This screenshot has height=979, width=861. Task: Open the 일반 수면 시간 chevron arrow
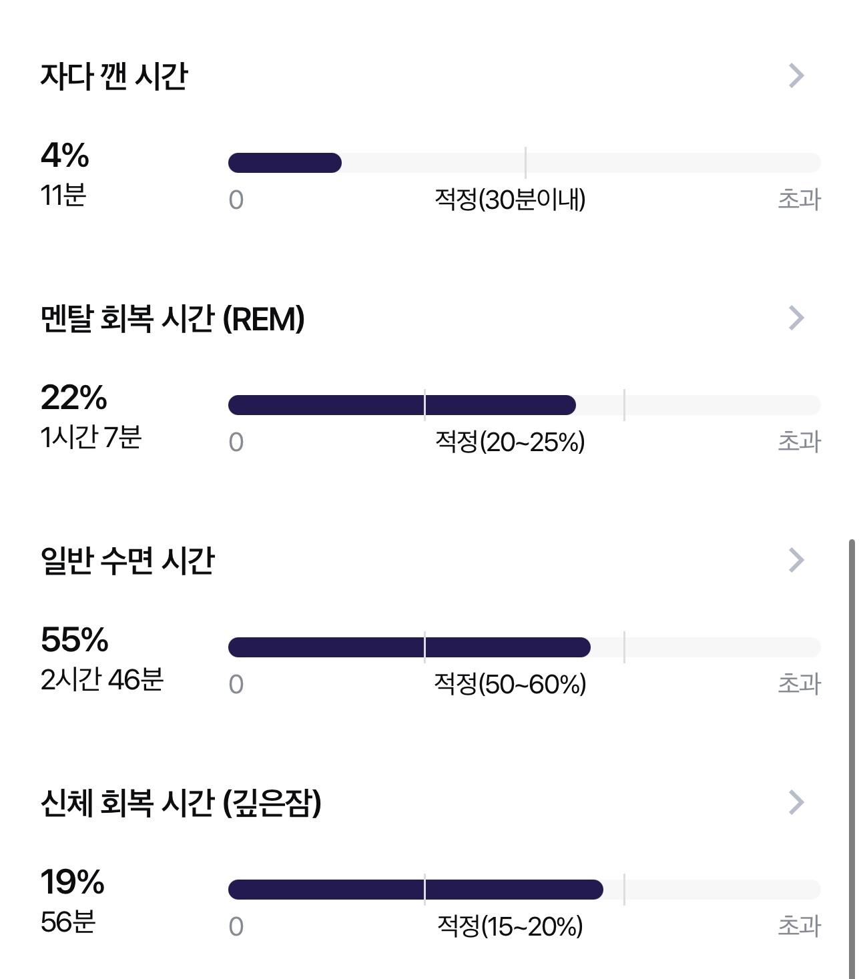click(x=796, y=560)
